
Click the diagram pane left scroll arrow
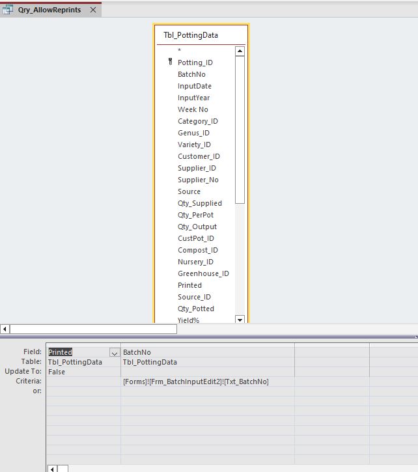(5, 329)
